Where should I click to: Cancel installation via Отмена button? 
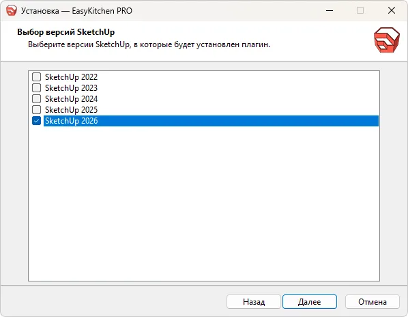(x=373, y=302)
